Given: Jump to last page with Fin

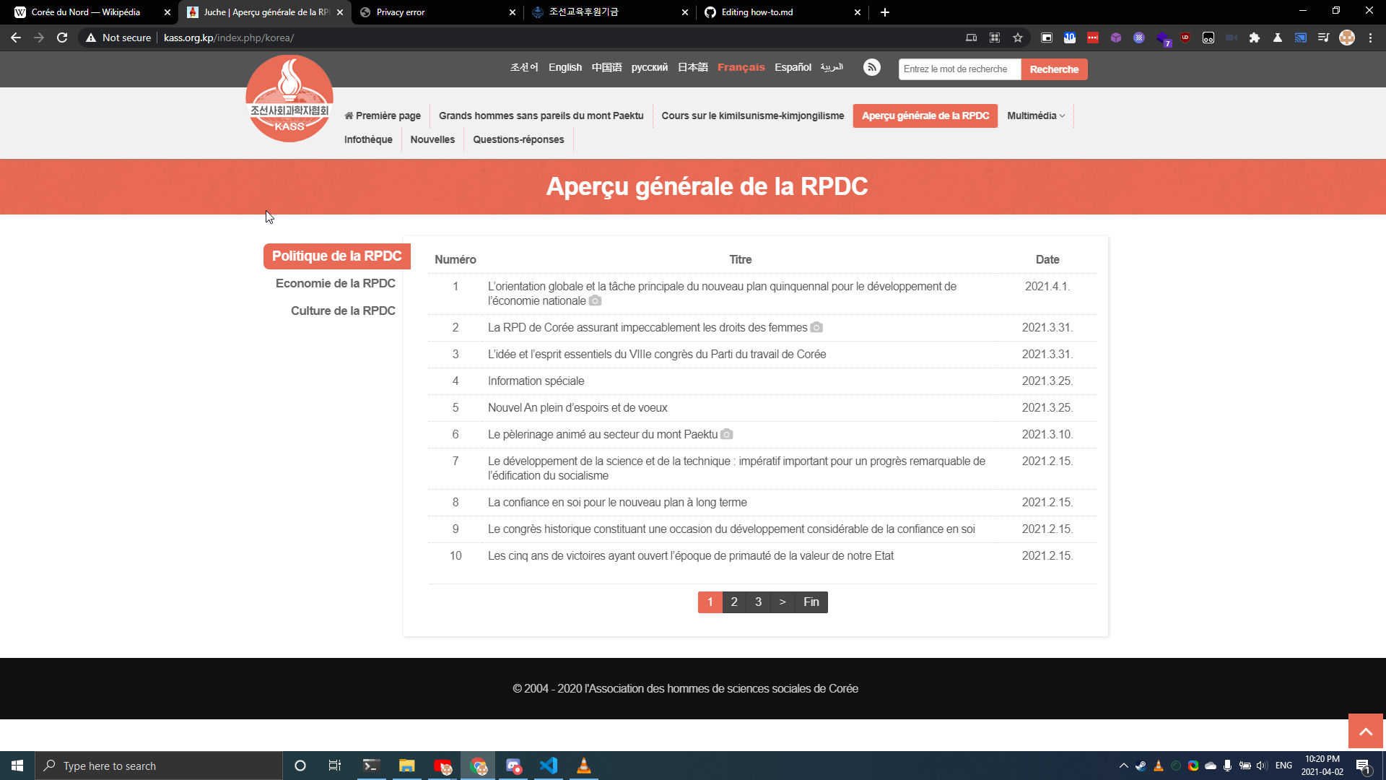Looking at the screenshot, I should [811, 602].
